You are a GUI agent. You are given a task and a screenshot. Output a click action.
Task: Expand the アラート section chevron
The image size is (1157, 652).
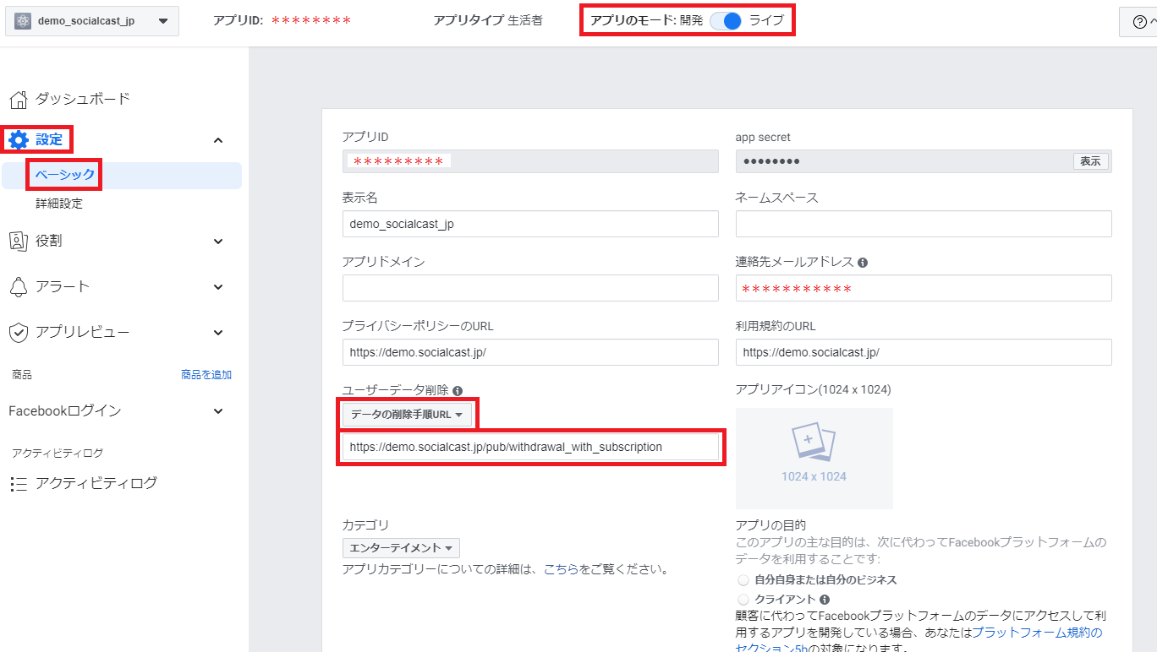click(x=218, y=287)
